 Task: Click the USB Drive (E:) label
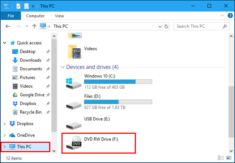pos(97,119)
